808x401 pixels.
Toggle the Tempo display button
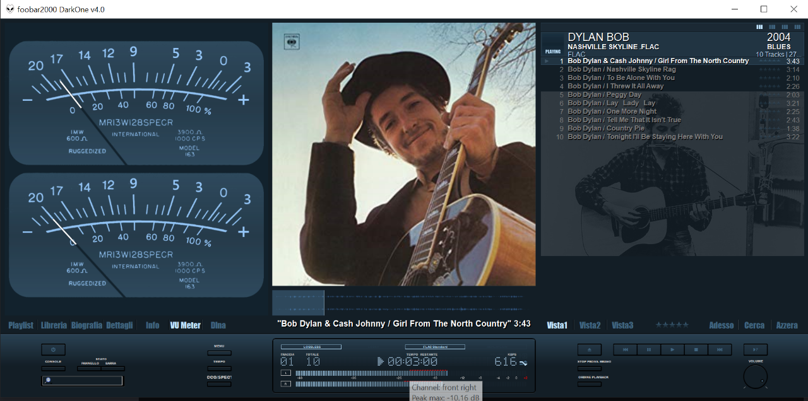(219, 368)
